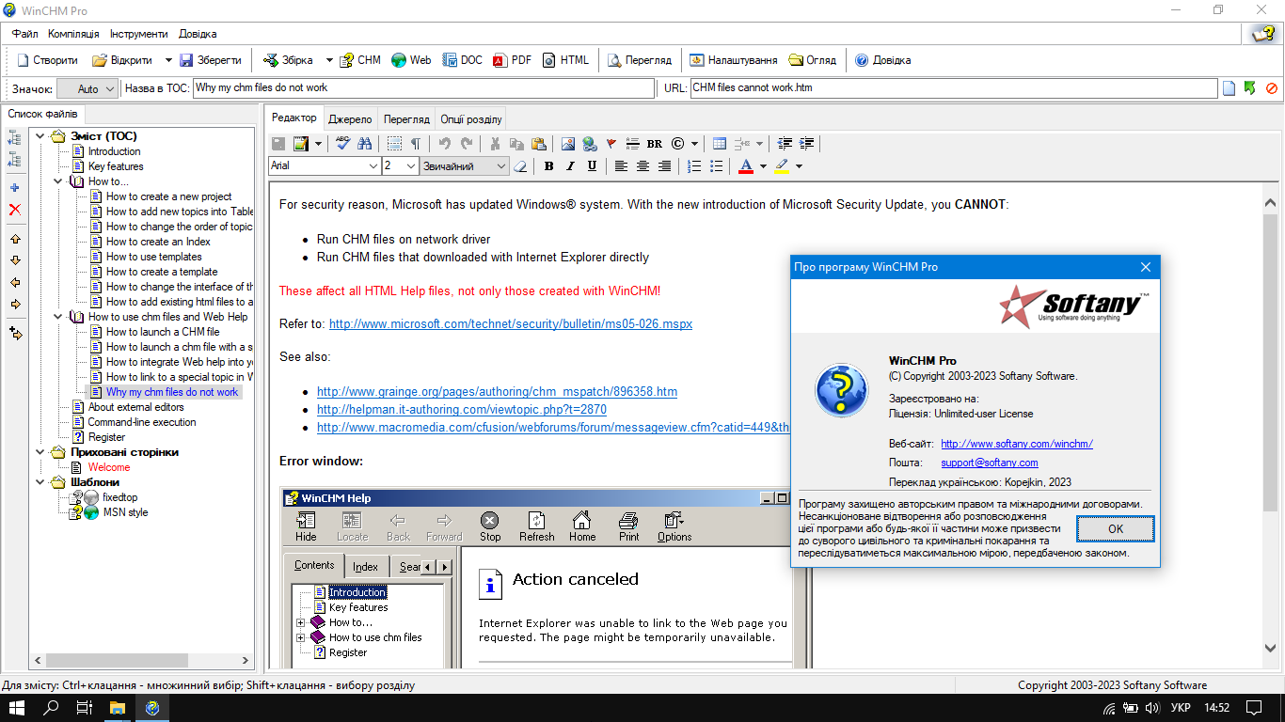The height and width of the screenshot is (722, 1285).
Task: Toggle numbered list
Action: pos(694,166)
